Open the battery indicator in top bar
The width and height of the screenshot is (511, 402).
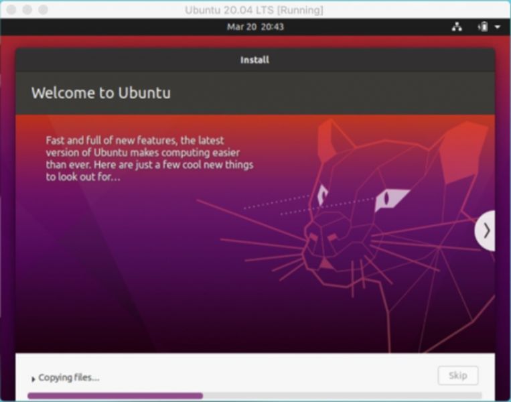tap(483, 27)
